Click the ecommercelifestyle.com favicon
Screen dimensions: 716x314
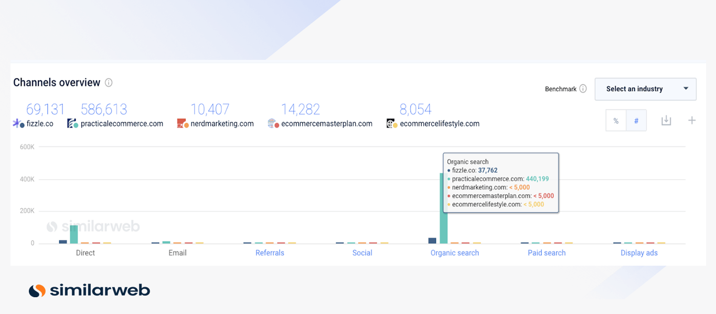(392, 124)
